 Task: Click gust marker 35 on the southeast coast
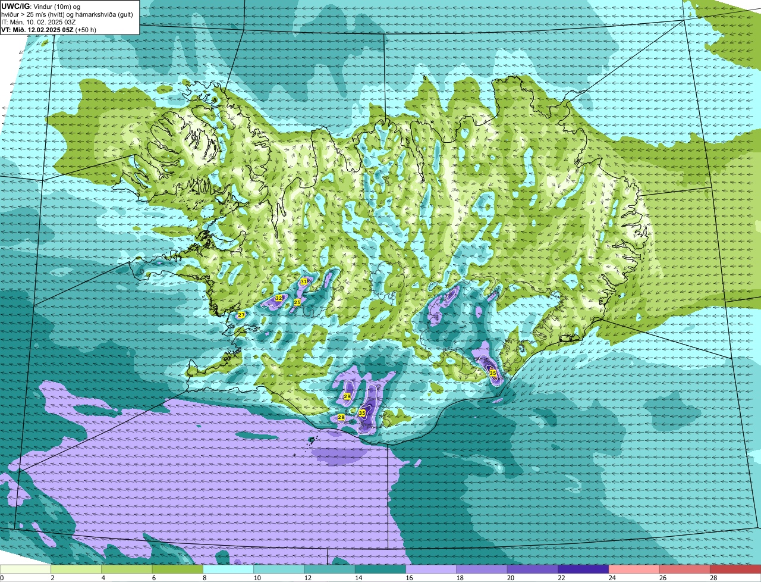click(x=493, y=373)
